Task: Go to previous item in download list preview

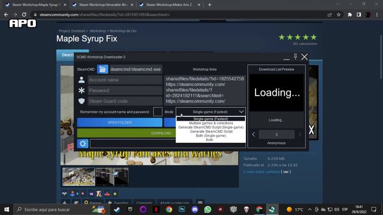Action: (x=254, y=134)
